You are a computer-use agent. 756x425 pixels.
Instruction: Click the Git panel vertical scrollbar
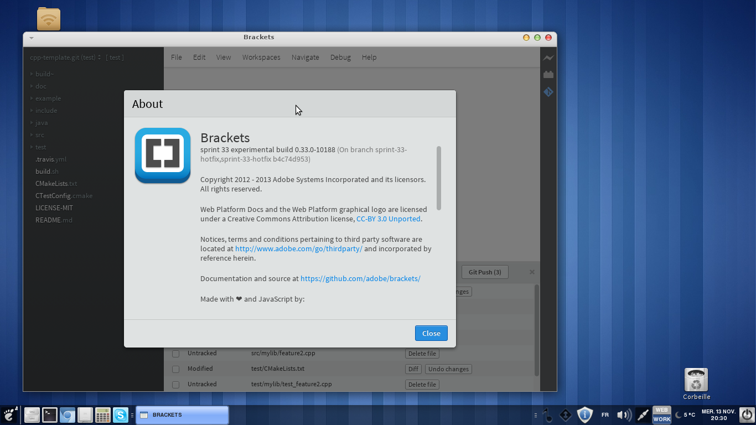(536, 330)
